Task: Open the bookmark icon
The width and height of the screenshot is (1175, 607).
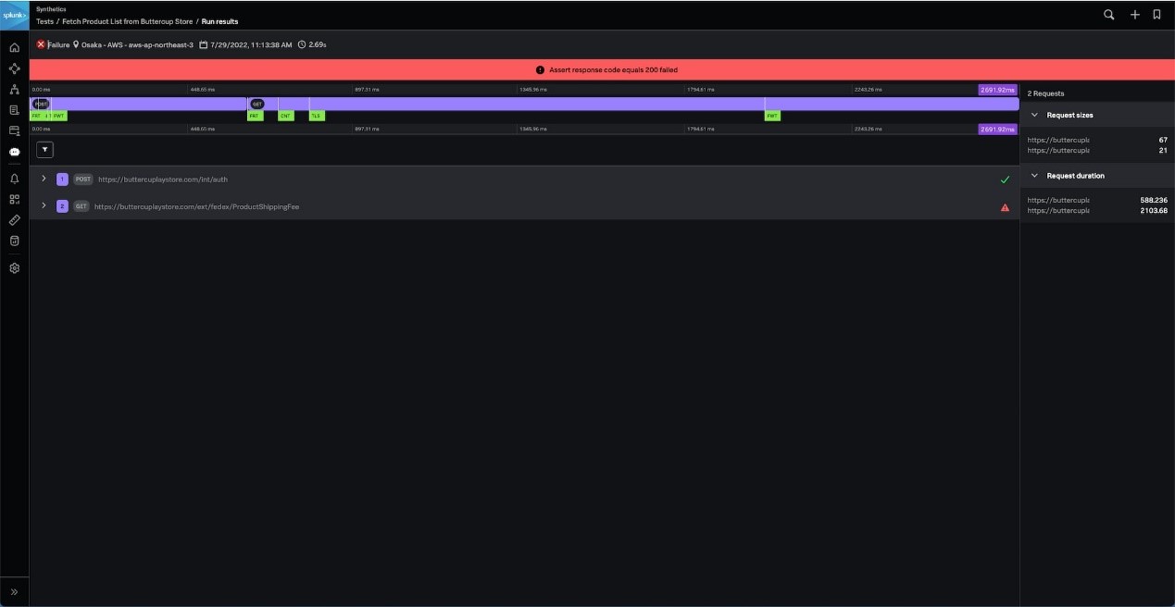Action: coord(1156,15)
